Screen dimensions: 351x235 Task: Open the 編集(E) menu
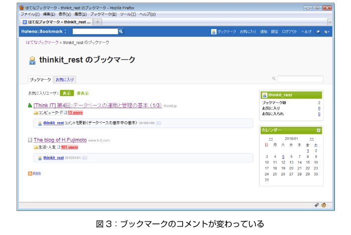(x=49, y=15)
